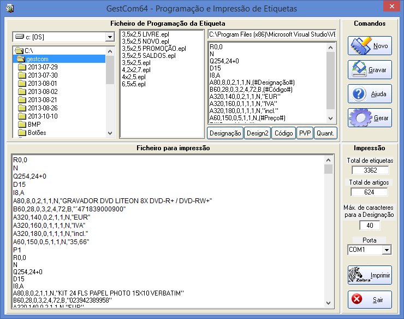The image size is (404, 319).
Task: Click the Novo button icon
Action: click(x=360, y=45)
